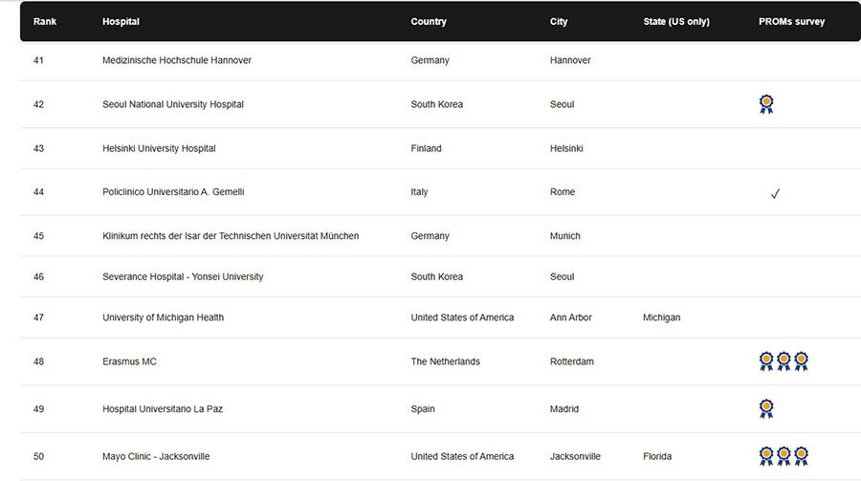
Task: Click the Country column header
Action: pyautogui.click(x=429, y=21)
